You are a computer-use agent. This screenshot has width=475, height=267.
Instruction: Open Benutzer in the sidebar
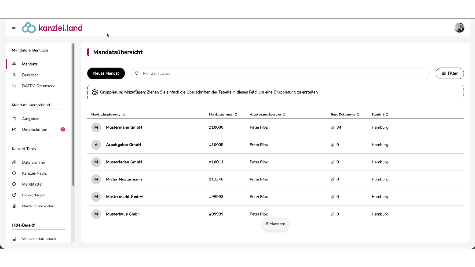(x=30, y=75)
